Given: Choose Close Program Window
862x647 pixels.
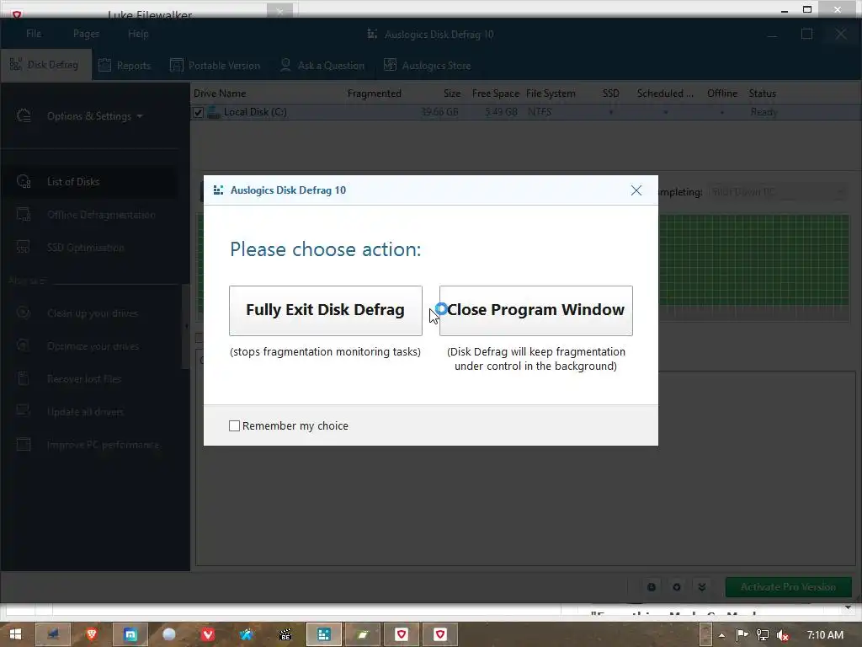Looking at the screenshot, I should 536,310.
